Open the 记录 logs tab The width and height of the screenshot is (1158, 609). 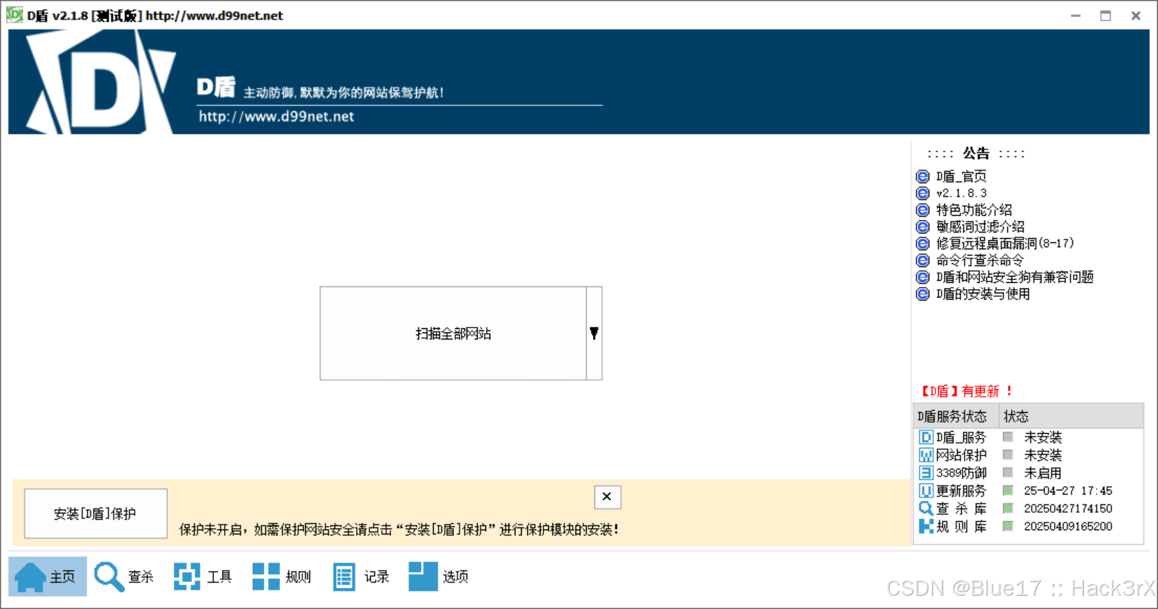pyautogui.click(x=360, y=576)
